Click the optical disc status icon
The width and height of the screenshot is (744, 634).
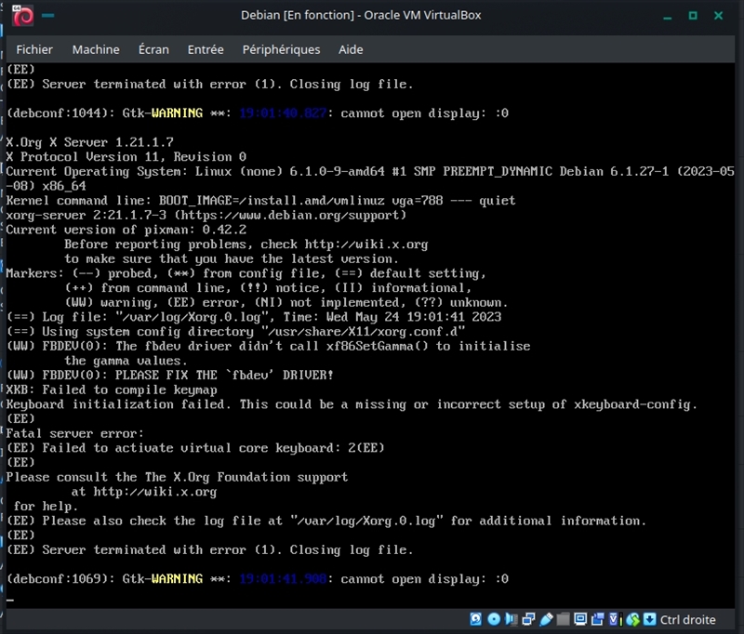point(494,619)
